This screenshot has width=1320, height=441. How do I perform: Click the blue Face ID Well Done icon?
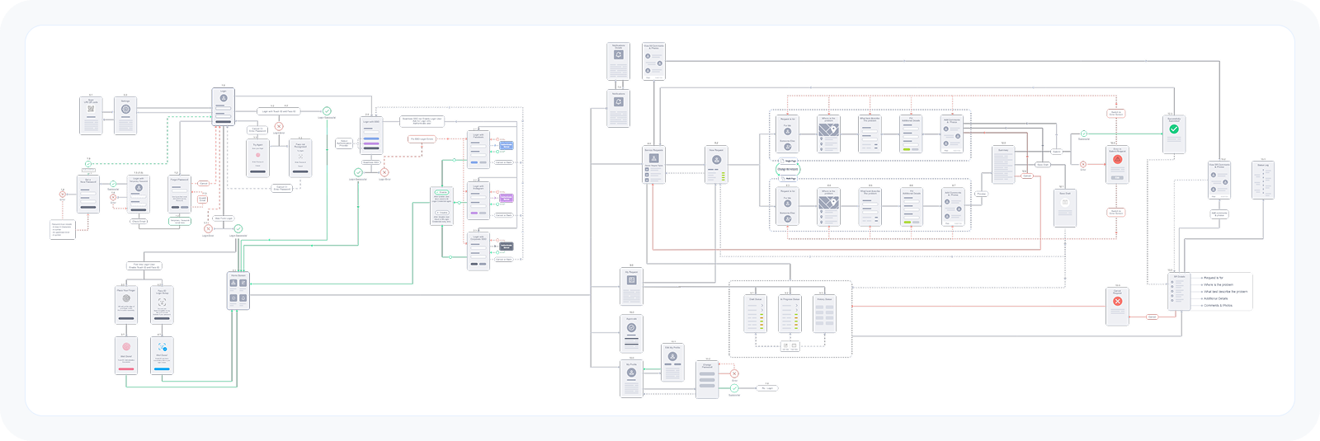[163, 348]
